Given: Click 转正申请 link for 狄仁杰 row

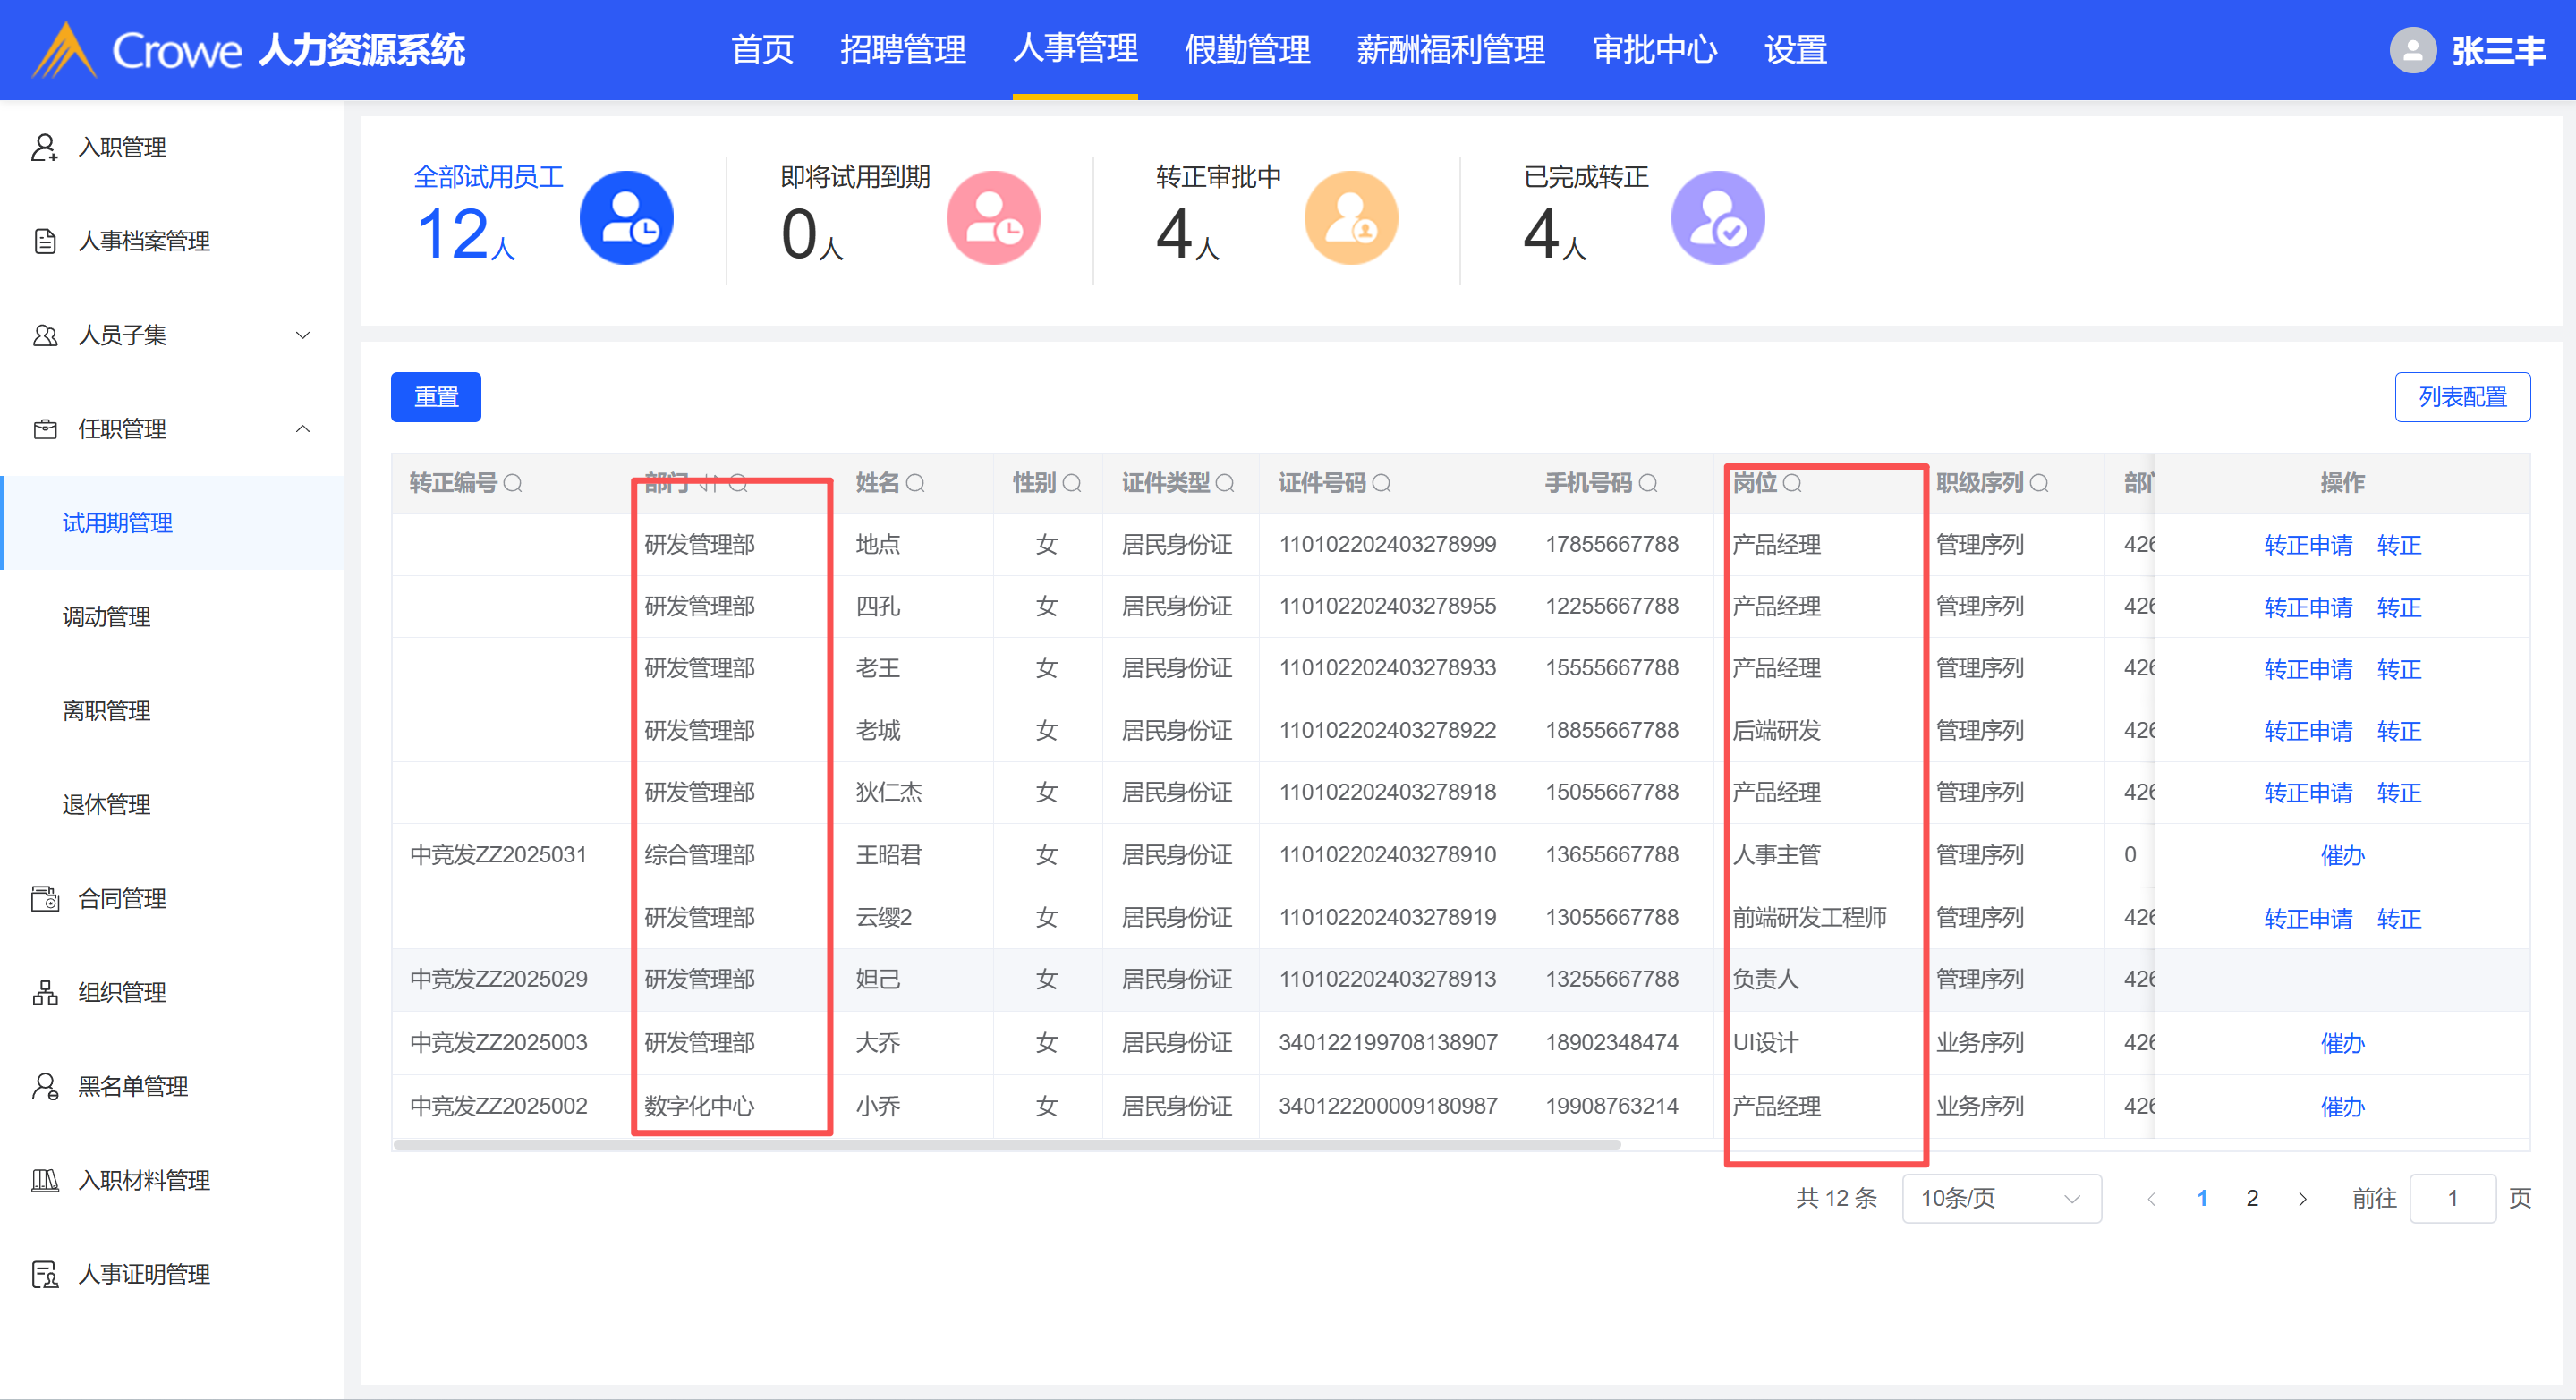Looking at the screenshot, I should coord(2307,793).
